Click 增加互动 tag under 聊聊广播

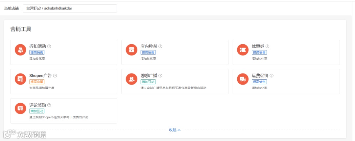(148, 82)
